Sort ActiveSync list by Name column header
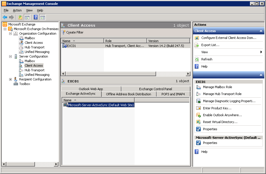The width and height of the screenshot is (266, 174). 98,100
